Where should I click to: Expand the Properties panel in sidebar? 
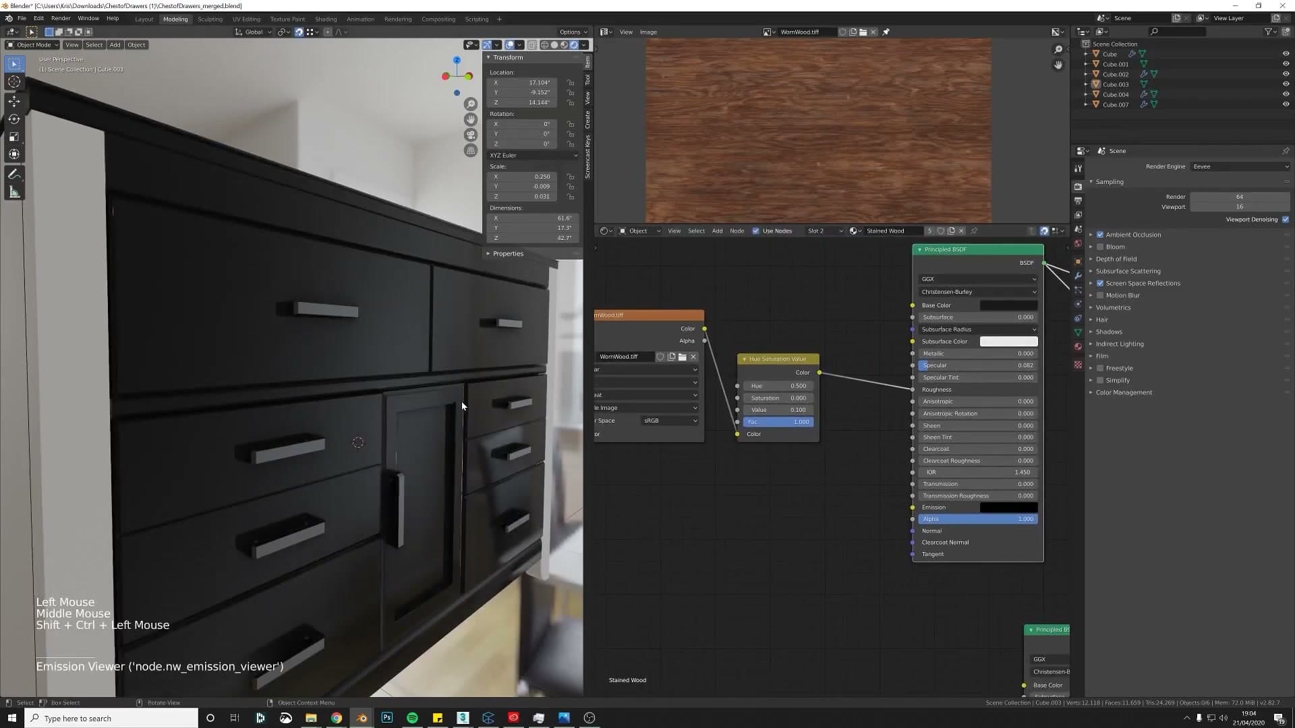pyautogui.click(x=507, y=253)
